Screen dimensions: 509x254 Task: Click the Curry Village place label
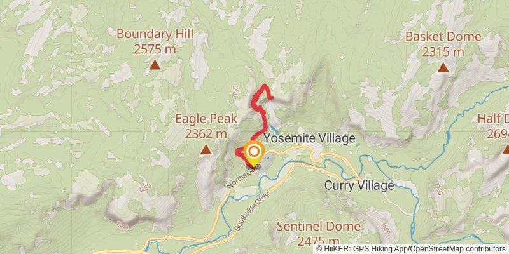[359, 185]
